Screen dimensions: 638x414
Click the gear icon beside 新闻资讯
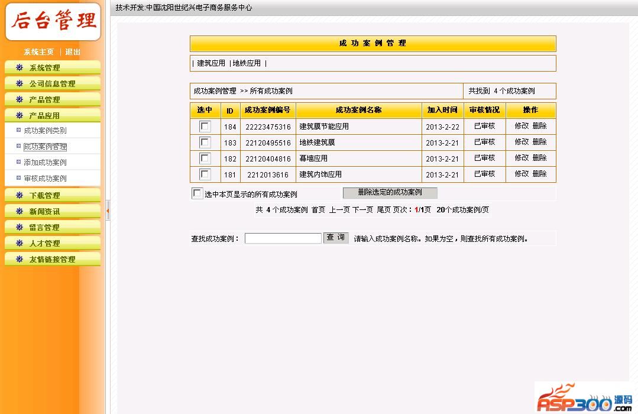(20, 211)
